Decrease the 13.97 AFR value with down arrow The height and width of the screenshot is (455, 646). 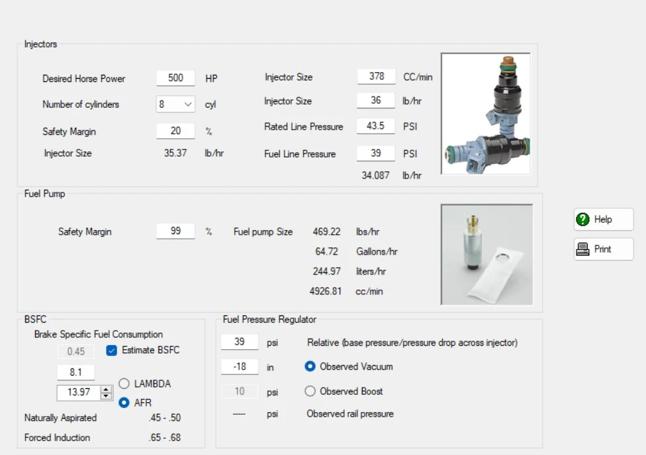click(106, 395)
